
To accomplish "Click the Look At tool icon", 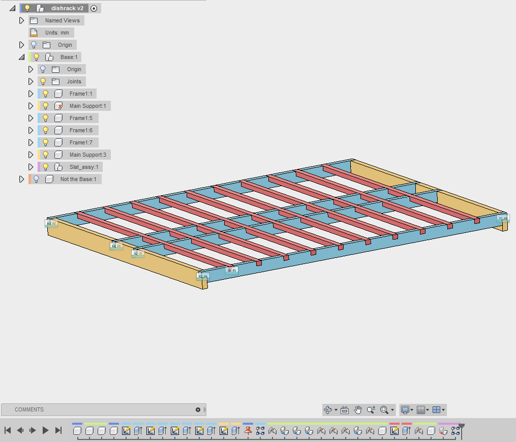I will coord(345,410).
